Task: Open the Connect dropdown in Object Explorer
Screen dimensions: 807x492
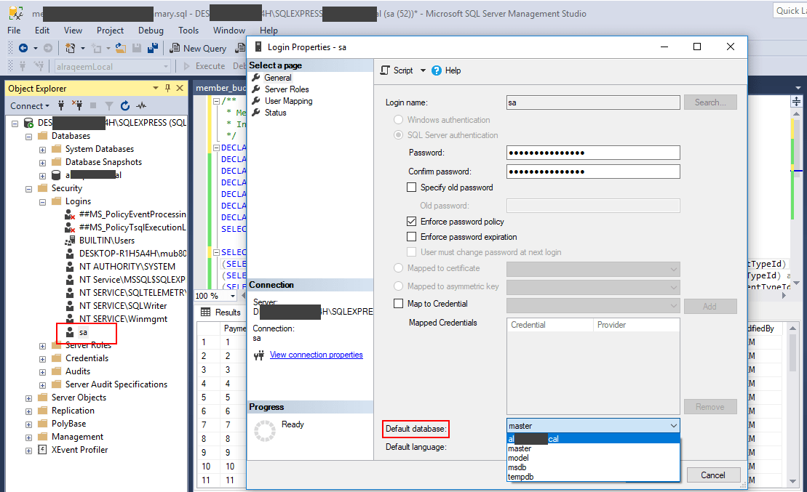Action: point(30,105)
